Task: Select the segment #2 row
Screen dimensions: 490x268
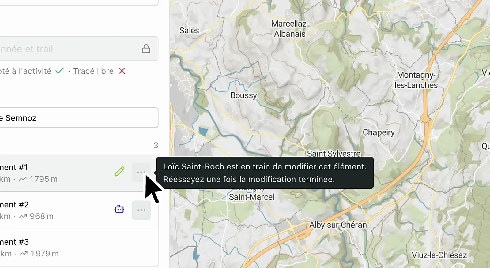Action: (79, 210)
